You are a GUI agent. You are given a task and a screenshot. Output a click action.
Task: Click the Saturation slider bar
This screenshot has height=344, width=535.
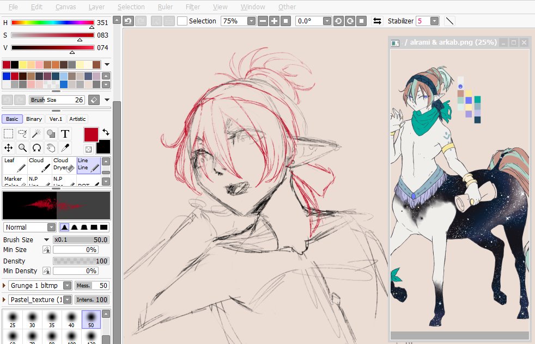52,35
